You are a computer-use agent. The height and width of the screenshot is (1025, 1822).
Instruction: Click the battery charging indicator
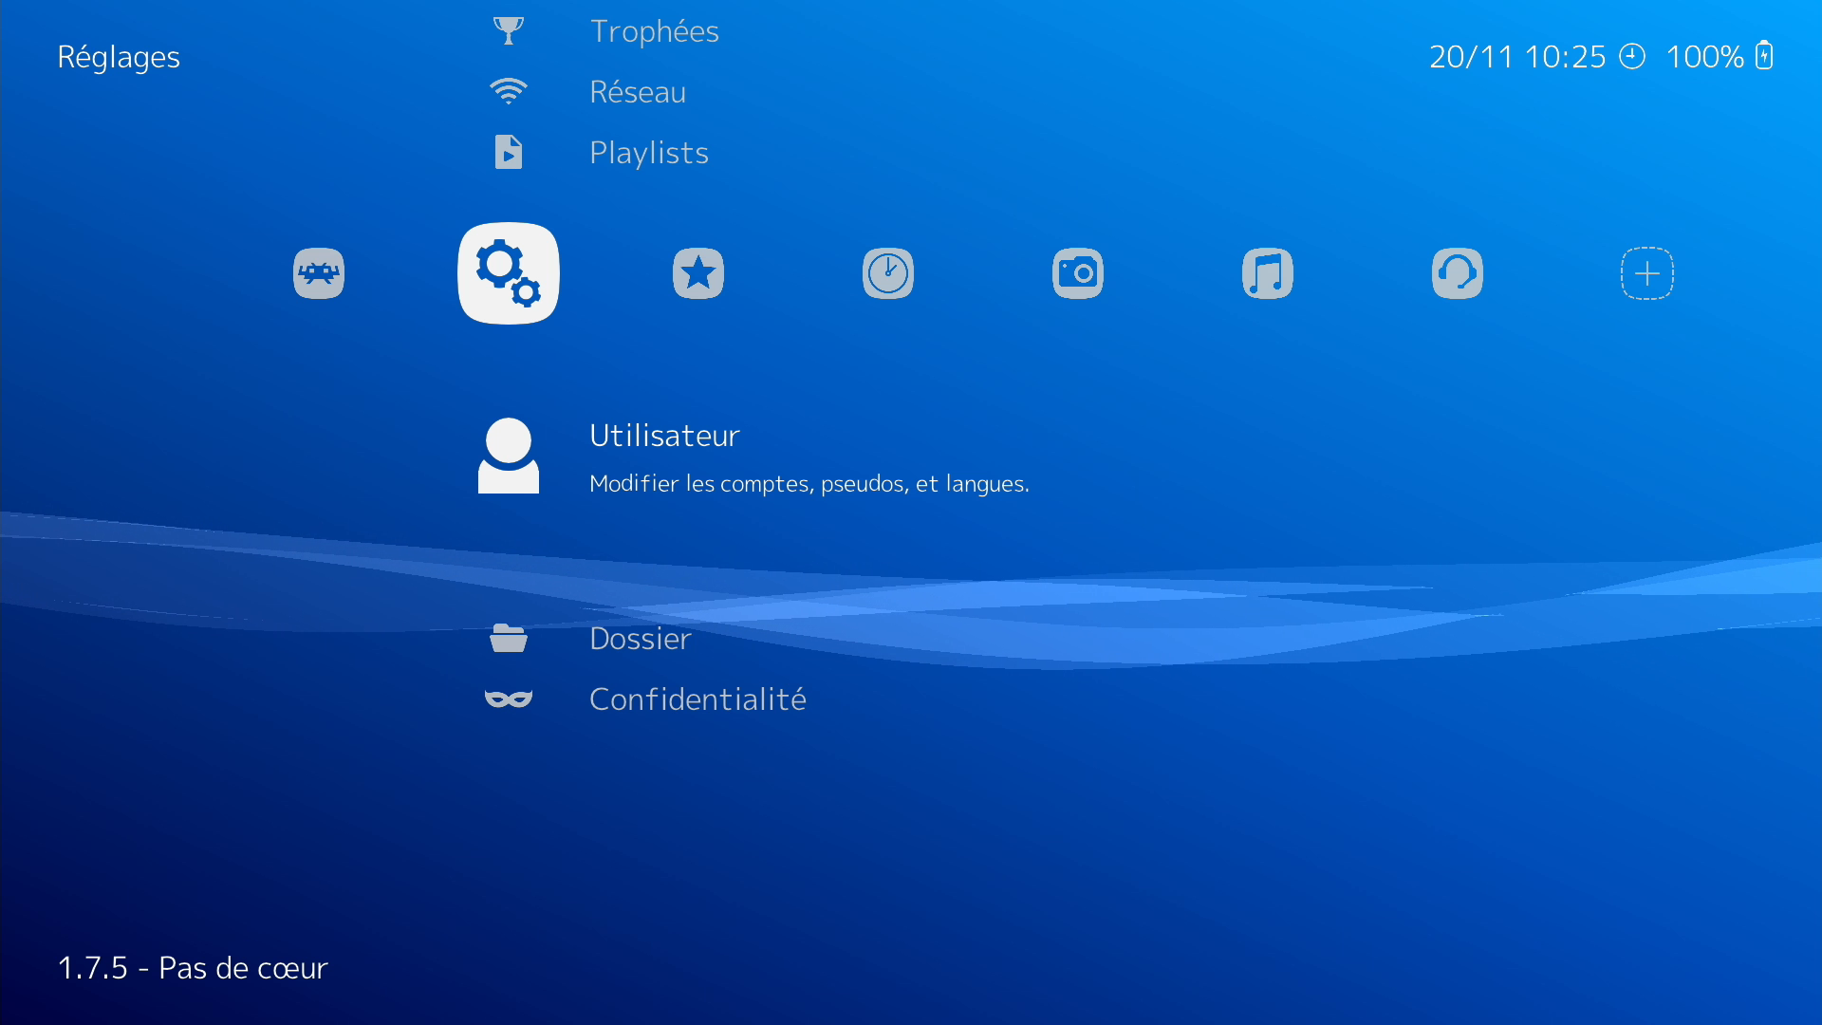point(1764,56)
